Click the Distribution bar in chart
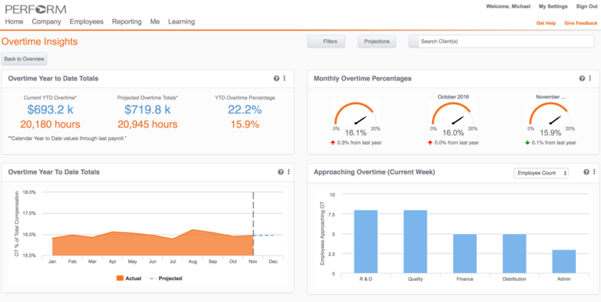This screenshot has width=601, height=302. pos(514,253)
